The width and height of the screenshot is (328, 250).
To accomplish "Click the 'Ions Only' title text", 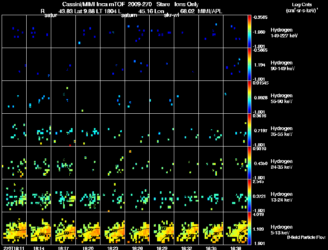I will tap(187, 4).
